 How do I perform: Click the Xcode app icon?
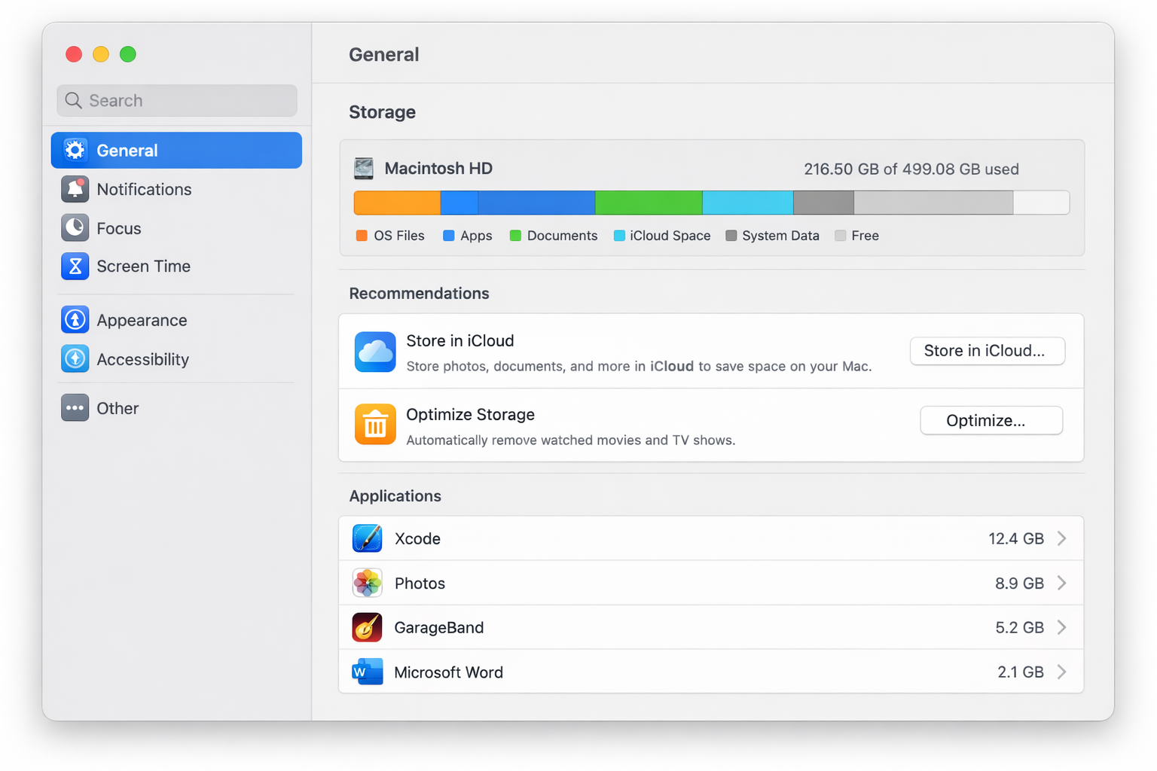coord(367,538)
